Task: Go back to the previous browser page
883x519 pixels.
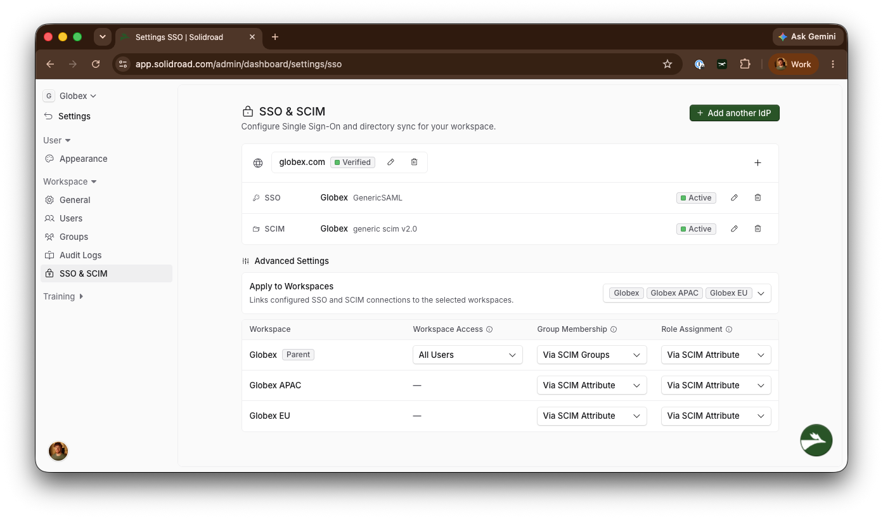Action: [50, 64]
